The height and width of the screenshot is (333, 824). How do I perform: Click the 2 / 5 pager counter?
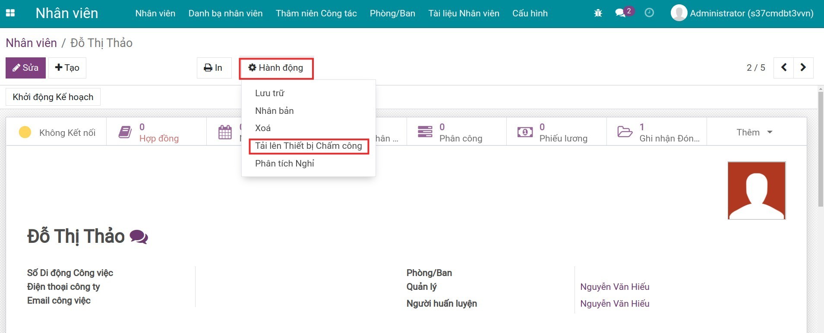(756, 68)
